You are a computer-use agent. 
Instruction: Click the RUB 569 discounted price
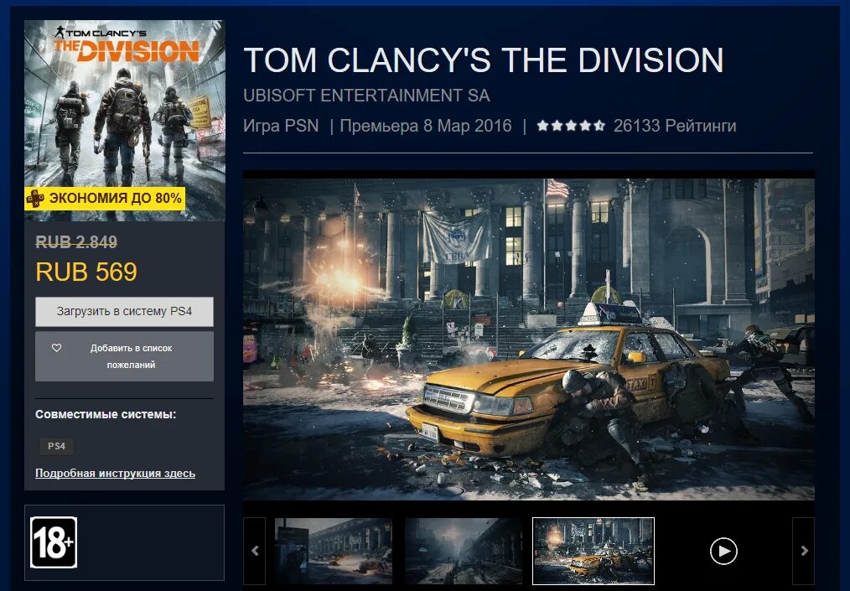click(86, 272)
